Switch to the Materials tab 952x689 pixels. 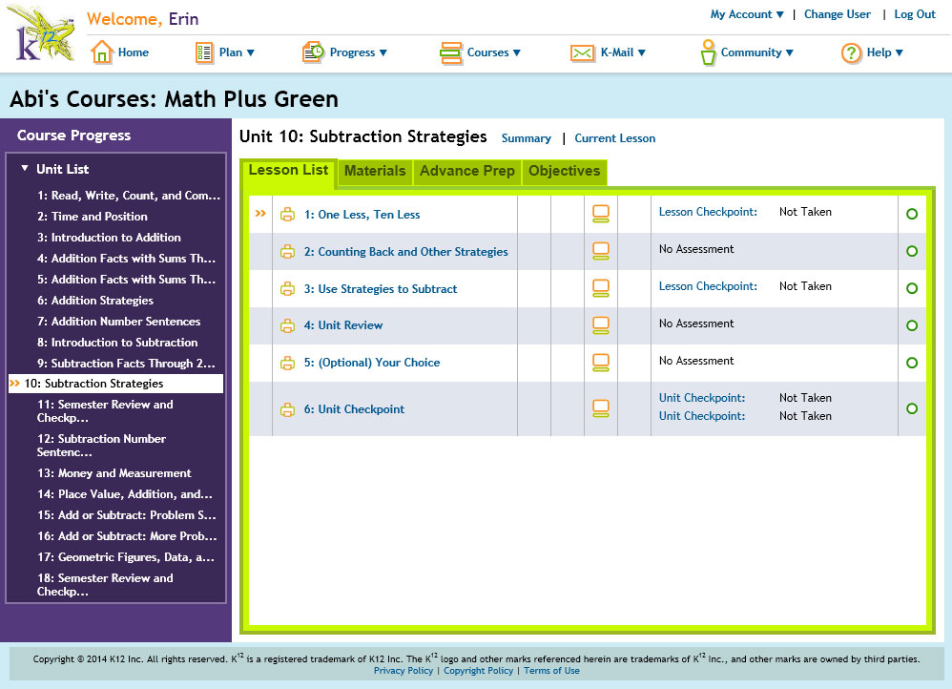click(375, 172)
